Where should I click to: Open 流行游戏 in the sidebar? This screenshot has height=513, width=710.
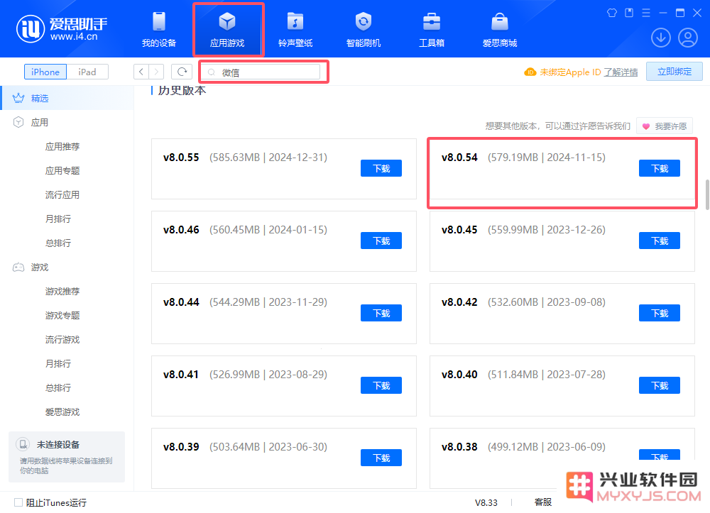(62, 340)
